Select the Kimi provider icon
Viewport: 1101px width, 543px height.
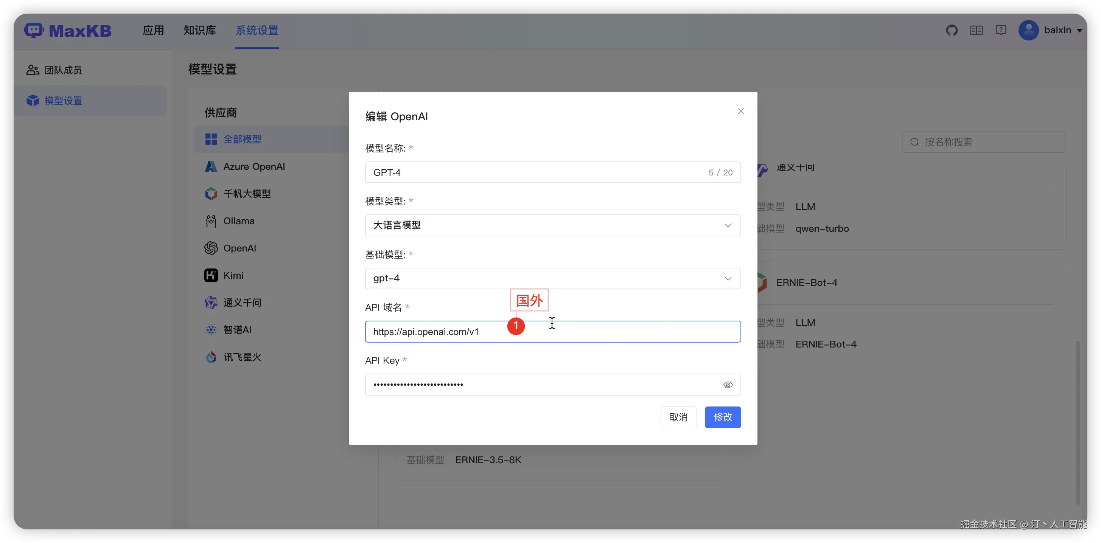(x=211, y=276)
